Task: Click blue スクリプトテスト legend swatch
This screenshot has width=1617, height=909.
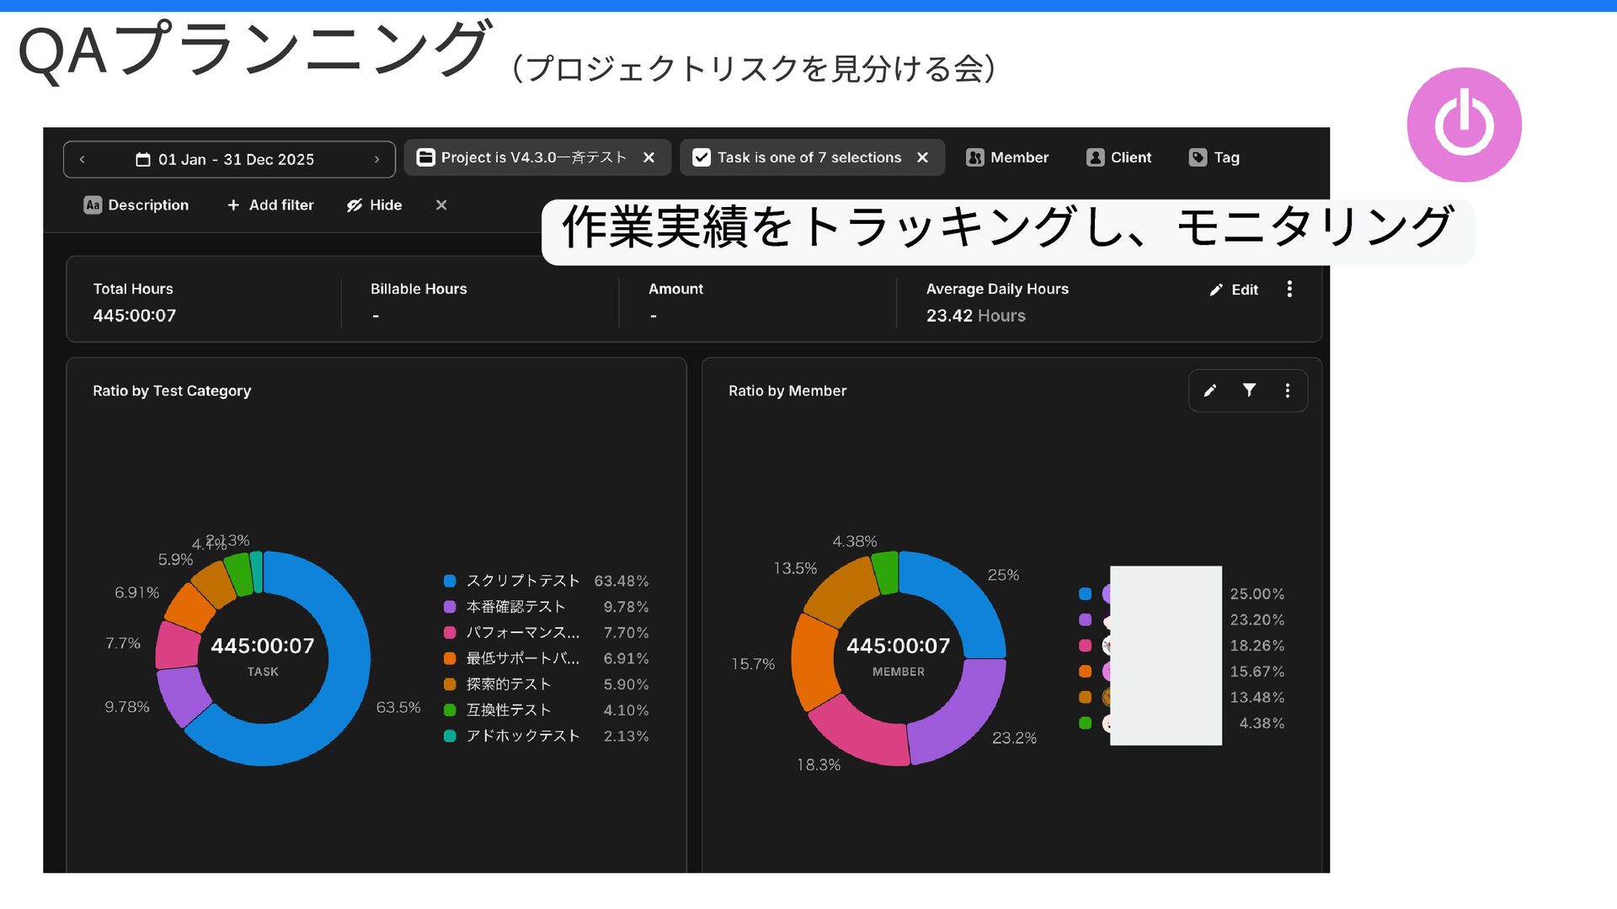Action: click(450, 581)
